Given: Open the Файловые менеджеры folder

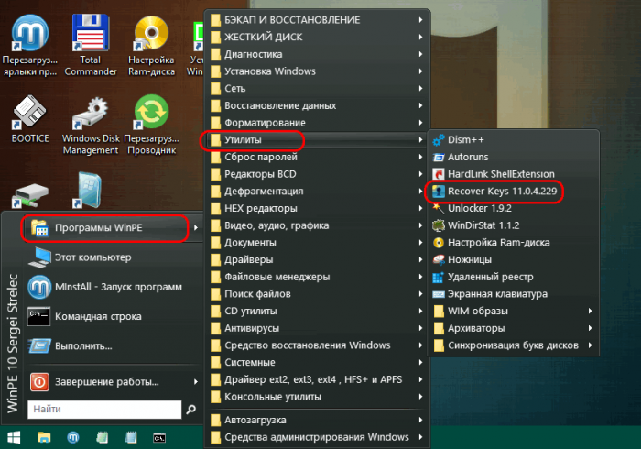Looking at the screenshot, I should pyautogui.click(x=317, y=278).
